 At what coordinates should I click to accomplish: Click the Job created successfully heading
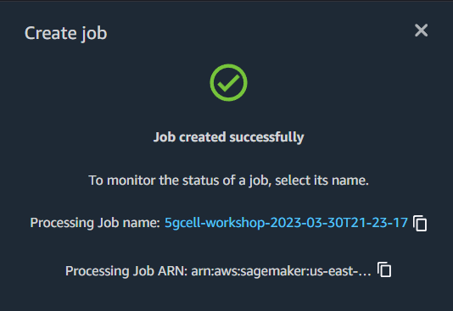228,137
